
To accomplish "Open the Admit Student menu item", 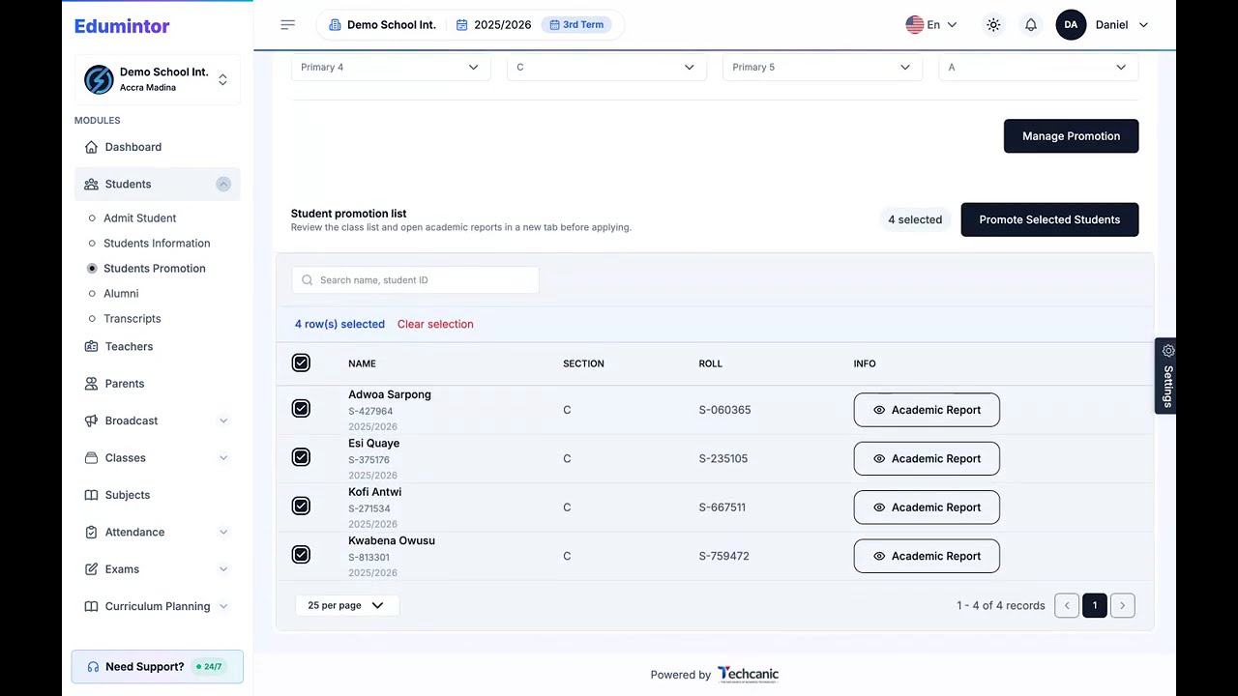I will click(139, 218).
